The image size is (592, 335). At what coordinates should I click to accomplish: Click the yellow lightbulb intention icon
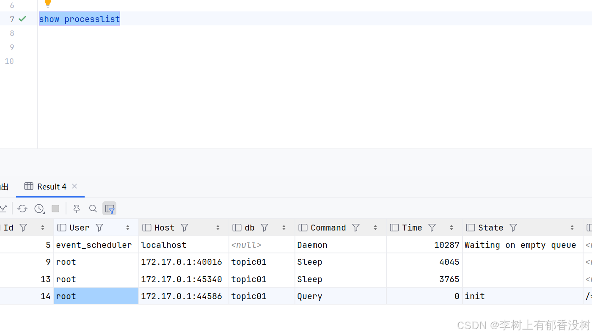tap(48, 3)
